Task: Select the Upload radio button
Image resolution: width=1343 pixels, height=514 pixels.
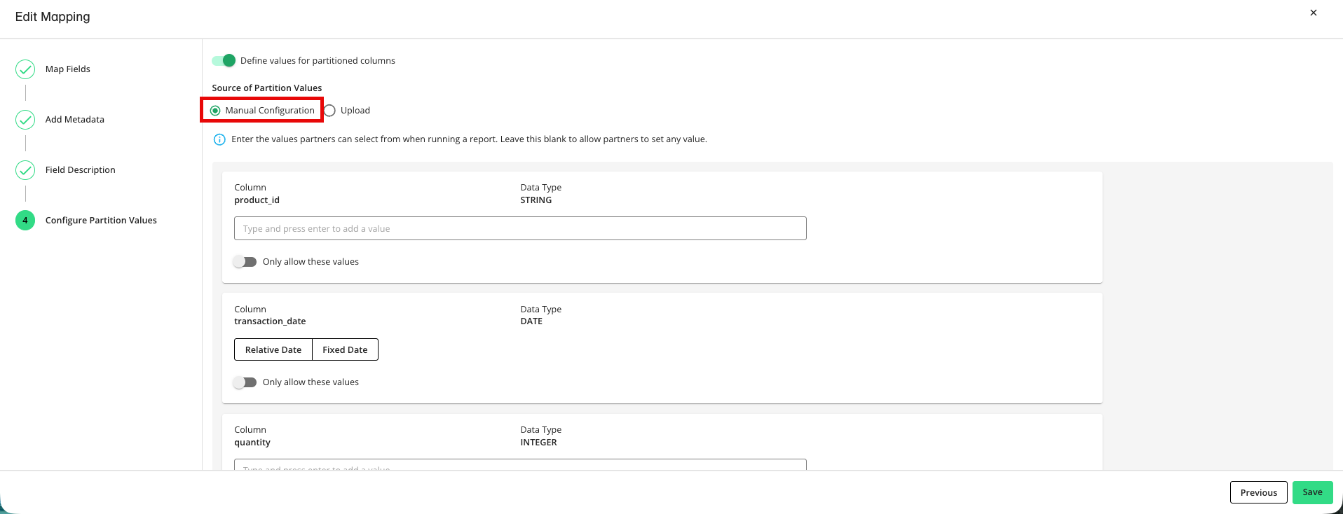Action: point(329,111)
